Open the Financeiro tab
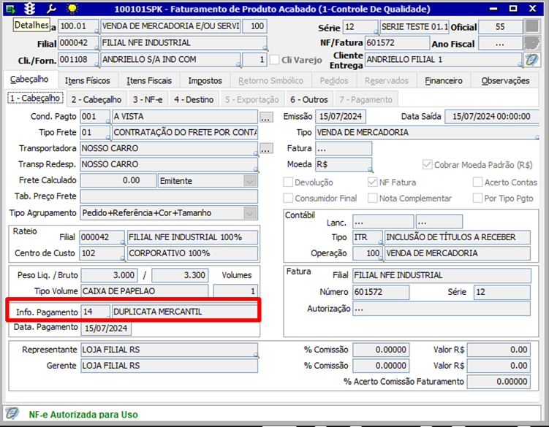The width and height of the screenshot is (549, 427). [444, 81]
